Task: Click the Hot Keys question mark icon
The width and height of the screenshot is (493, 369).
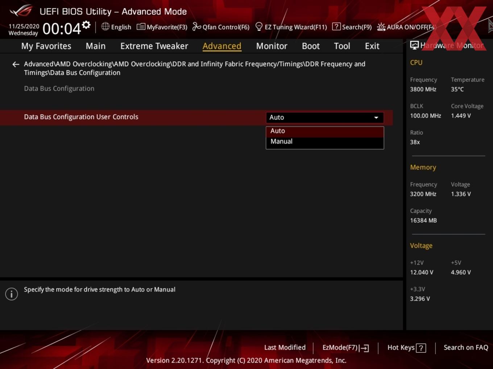Action: [x=421, y=348]
